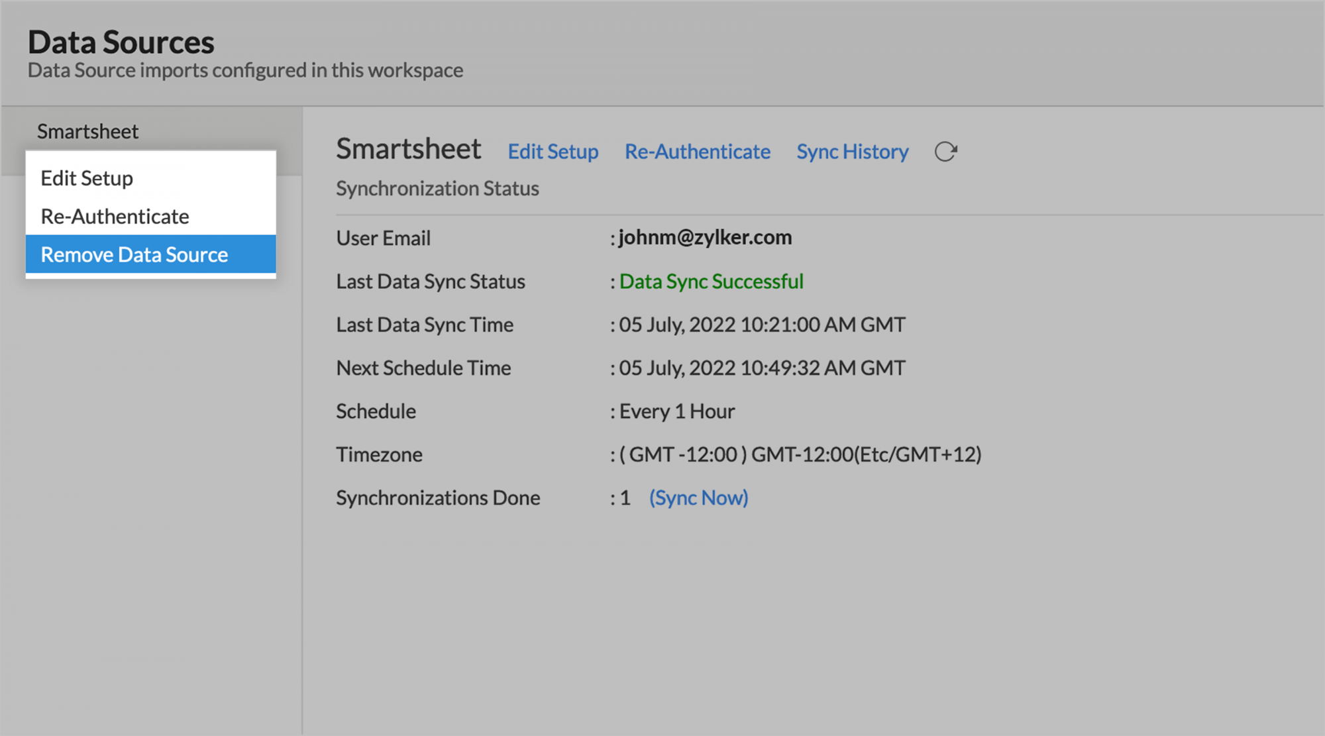Click the refresh icon beside Sync History
Viewport: 1325px width, 736px height.
[945, 152]
